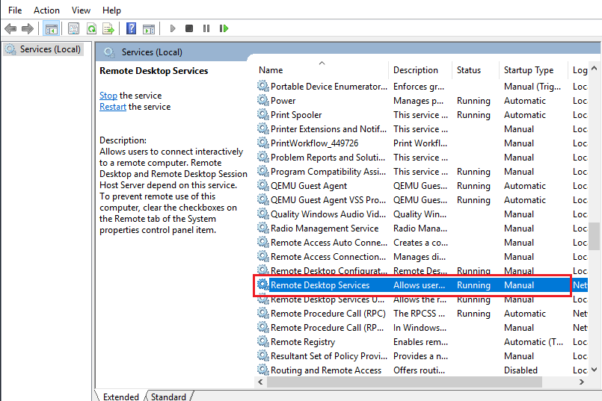The image size is (602, 401).
Task: Click the gear icon beside QEMU Guest Agent
Action: 262,185
